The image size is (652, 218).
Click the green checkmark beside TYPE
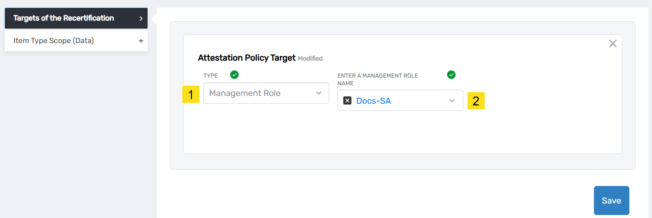pos(234,75)
